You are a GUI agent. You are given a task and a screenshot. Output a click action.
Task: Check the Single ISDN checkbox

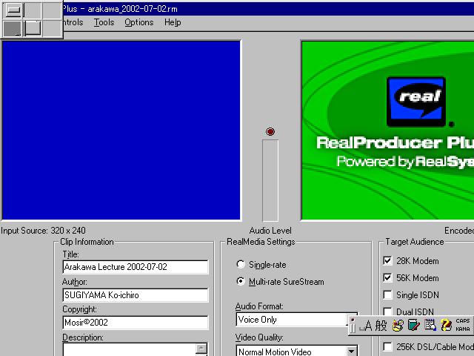[x=387, y=294]
